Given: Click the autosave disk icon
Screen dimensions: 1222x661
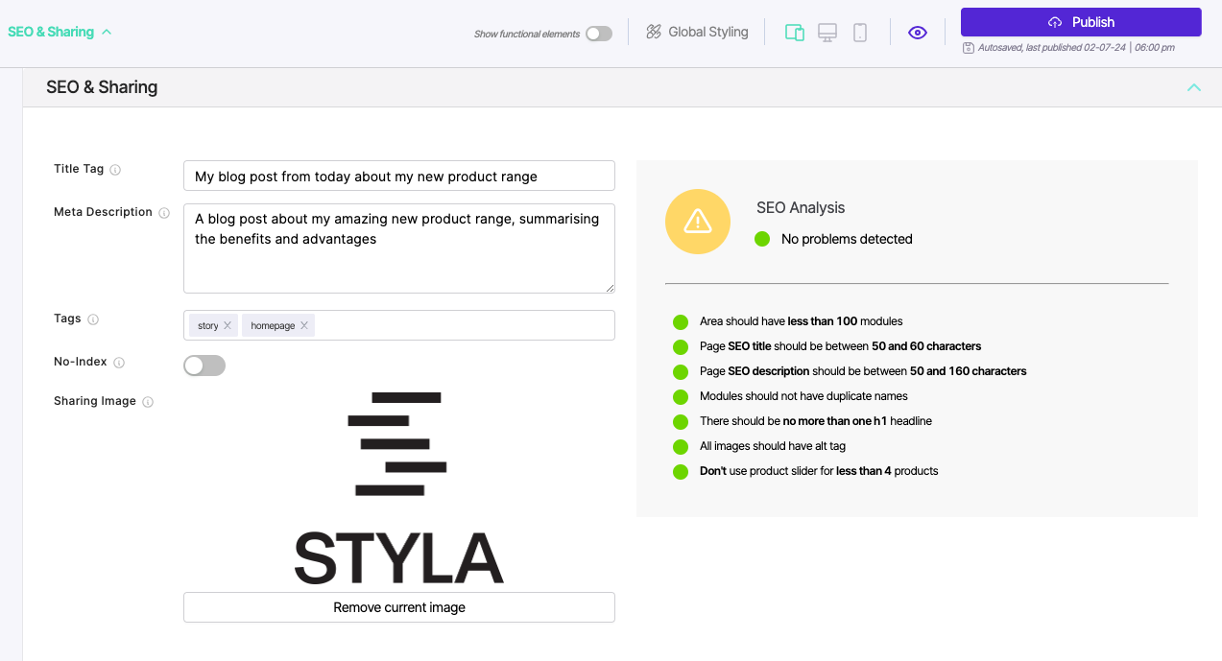Looking at the screenshot, I should coord(969,47).
